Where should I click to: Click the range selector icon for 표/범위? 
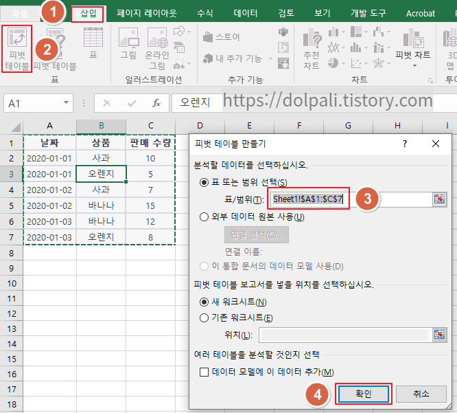coord(440,199)
